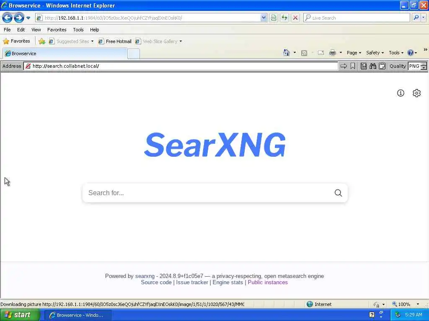Click the RSS Feeds icon
Screen dimensions: 429x321
click(304, 53)
